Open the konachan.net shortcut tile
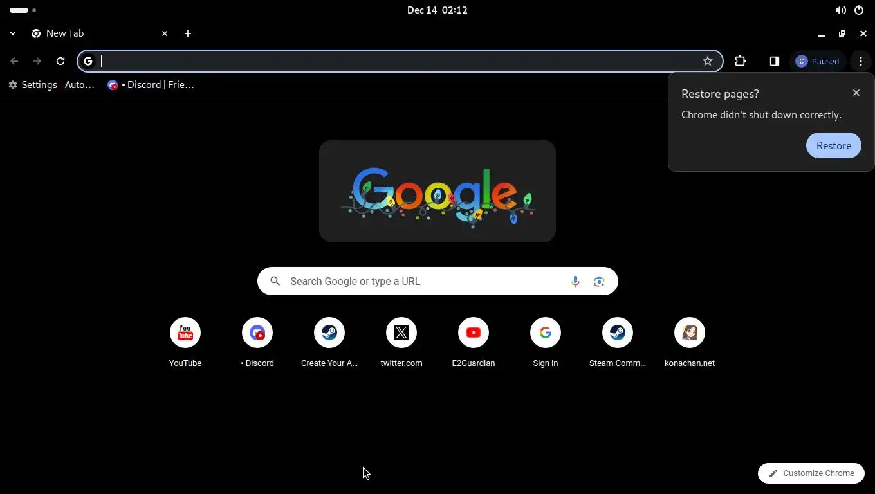875x494 pixels. [690, 343]
